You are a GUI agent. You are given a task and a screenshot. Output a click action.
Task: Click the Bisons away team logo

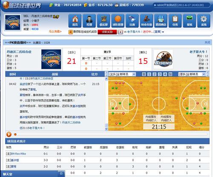(163, 59)
